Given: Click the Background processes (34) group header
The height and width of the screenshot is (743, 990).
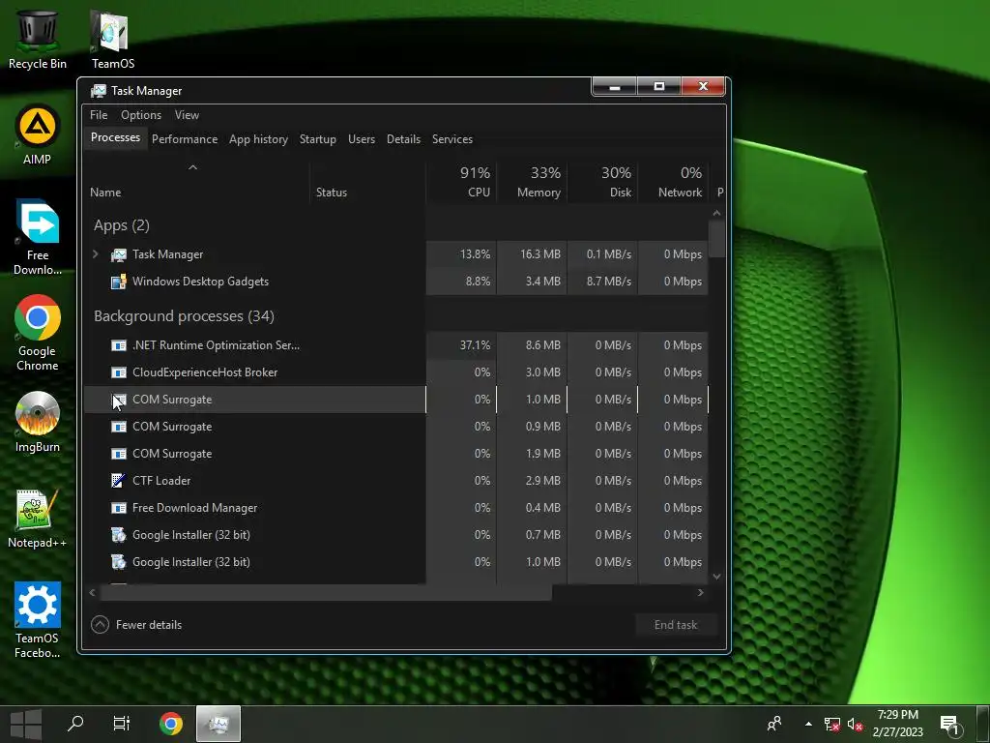Looking at the screenshot, I should [x=184, y=316].
